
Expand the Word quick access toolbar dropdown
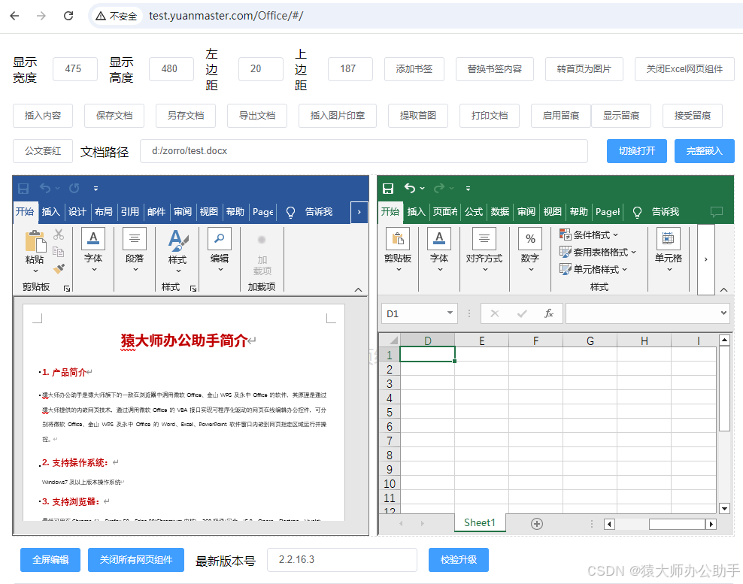[96, 189]
